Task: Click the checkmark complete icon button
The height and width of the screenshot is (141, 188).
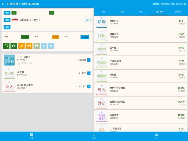Action: click(x=51, y=46)
